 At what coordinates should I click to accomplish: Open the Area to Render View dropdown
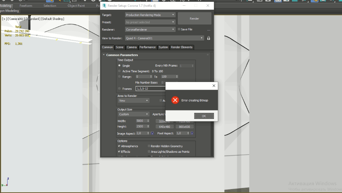(x=133, y=100)
